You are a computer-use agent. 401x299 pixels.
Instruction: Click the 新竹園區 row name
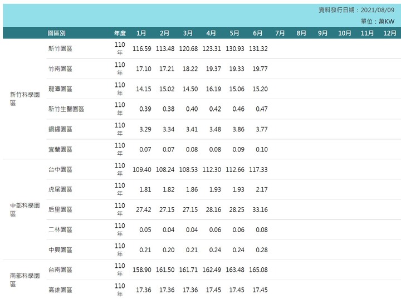(x=60, y=48)
